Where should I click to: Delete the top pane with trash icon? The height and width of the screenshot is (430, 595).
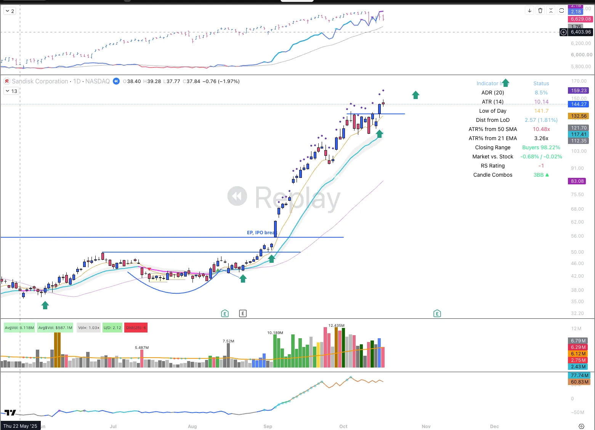[540, 11]
